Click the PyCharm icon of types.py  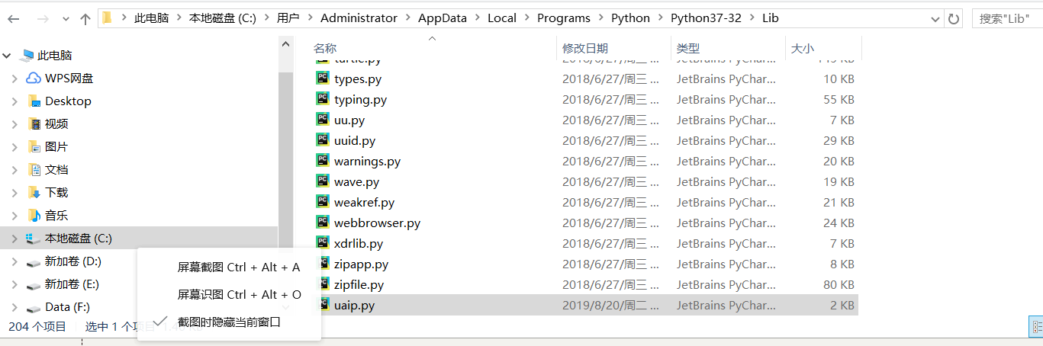pyautogui.click(x=322, y=78)
